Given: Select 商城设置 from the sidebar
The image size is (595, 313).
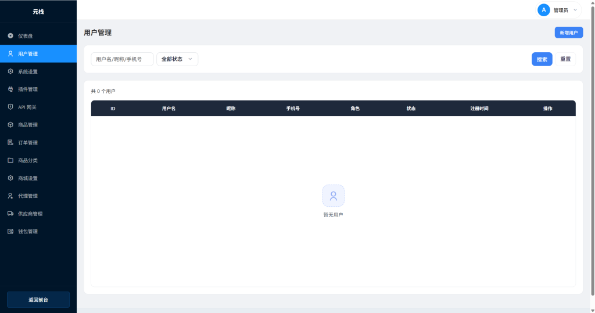Looking at the screenshot, I should (28, 178).
